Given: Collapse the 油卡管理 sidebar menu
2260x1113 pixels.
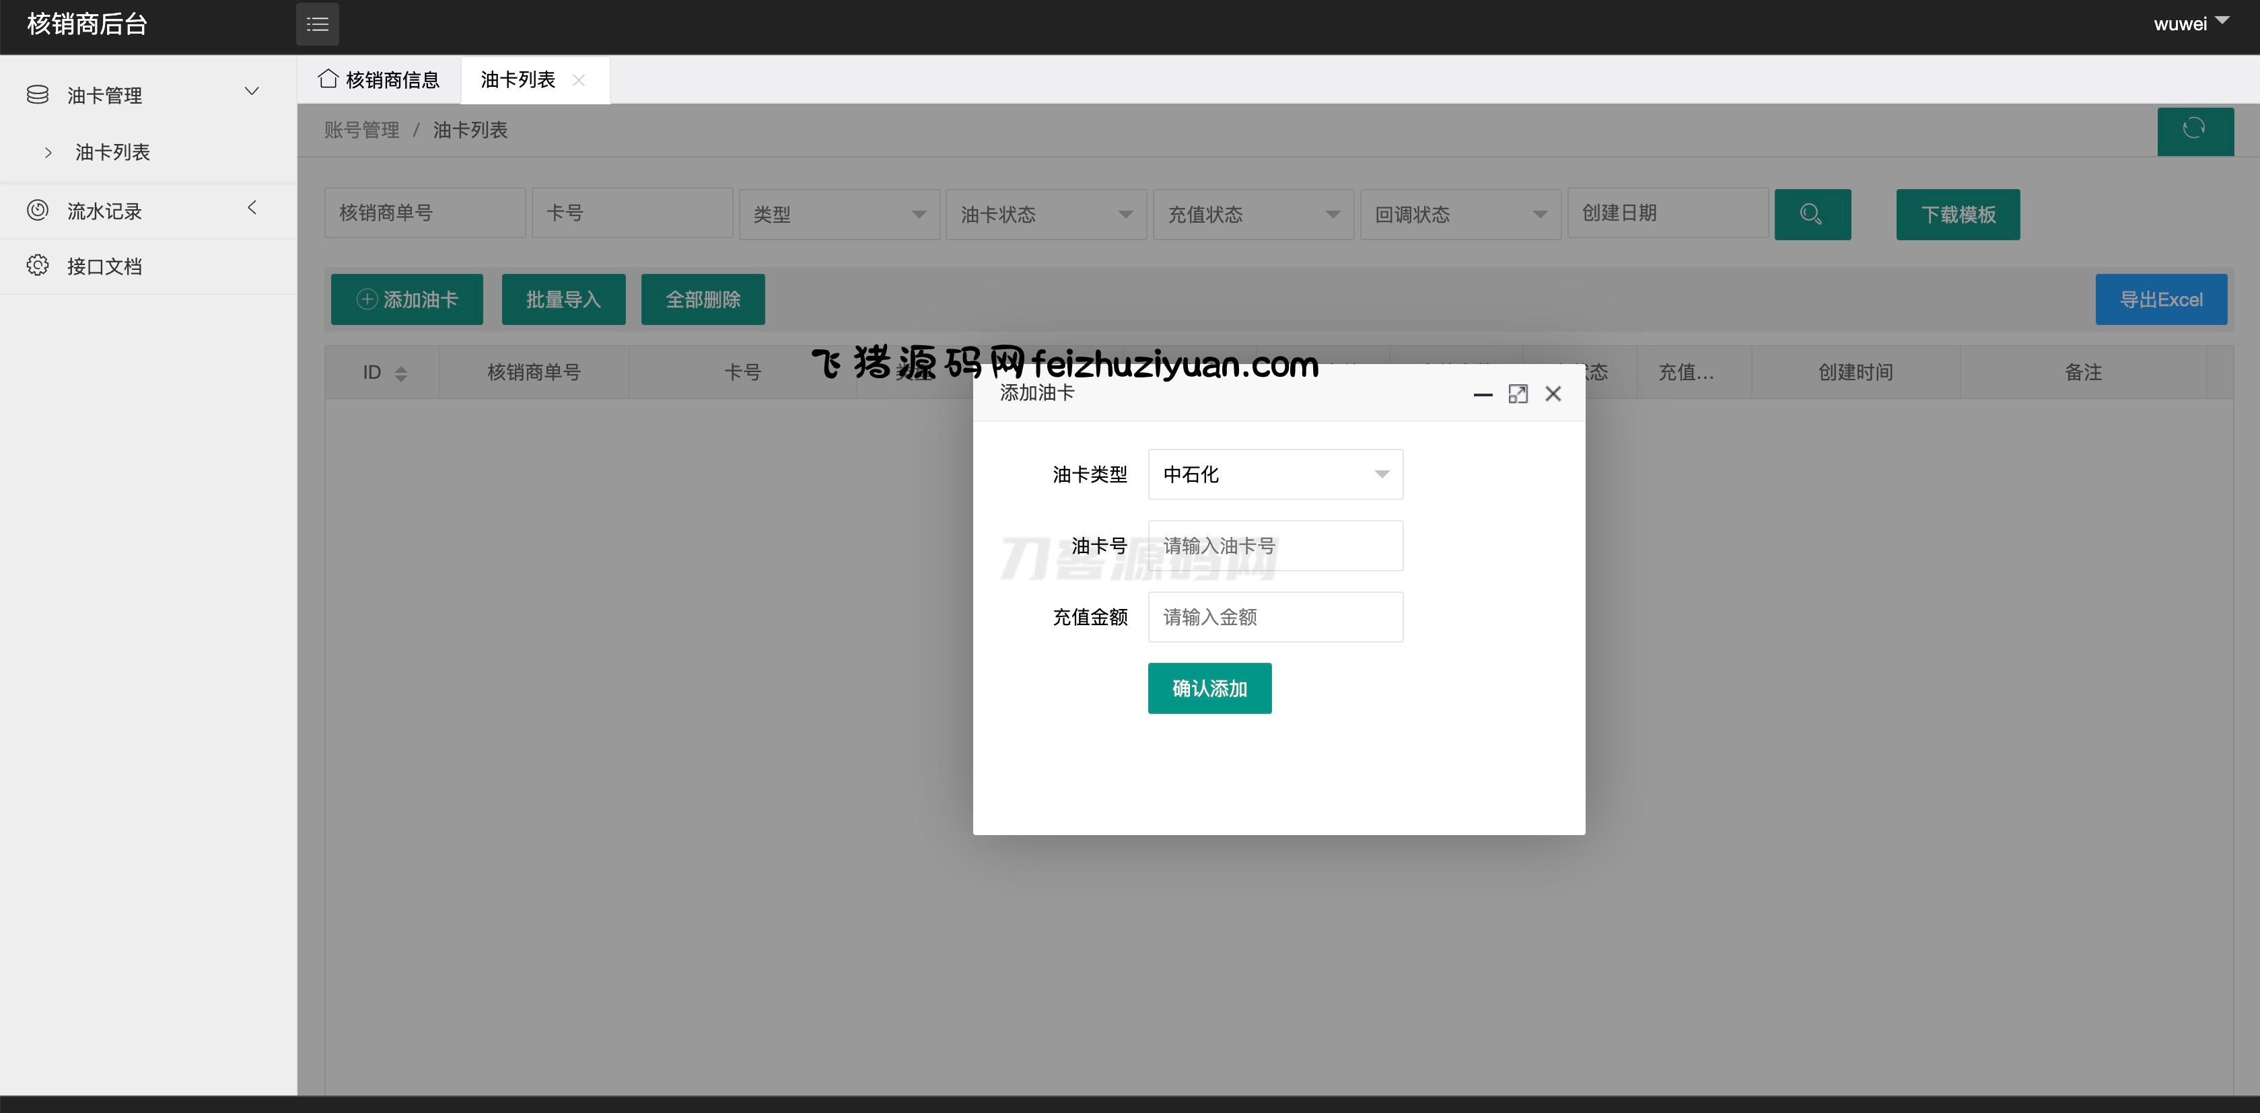Looking at the screenshot, I should coord(252,92).
